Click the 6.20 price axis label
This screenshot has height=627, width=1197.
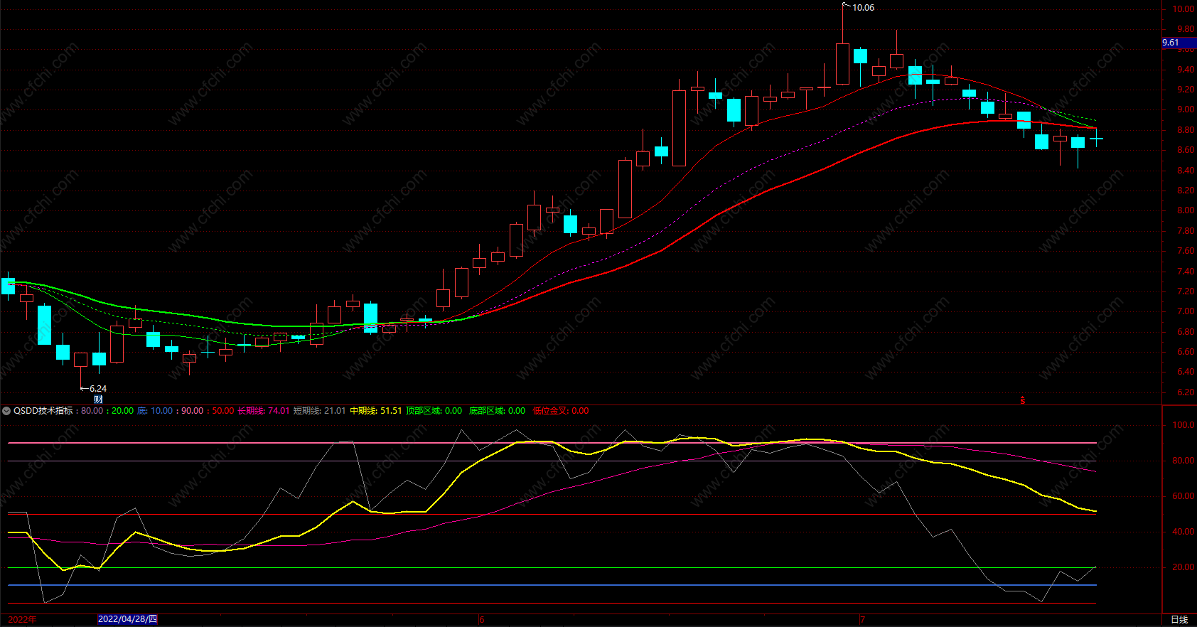click(x=1185, y=392)
